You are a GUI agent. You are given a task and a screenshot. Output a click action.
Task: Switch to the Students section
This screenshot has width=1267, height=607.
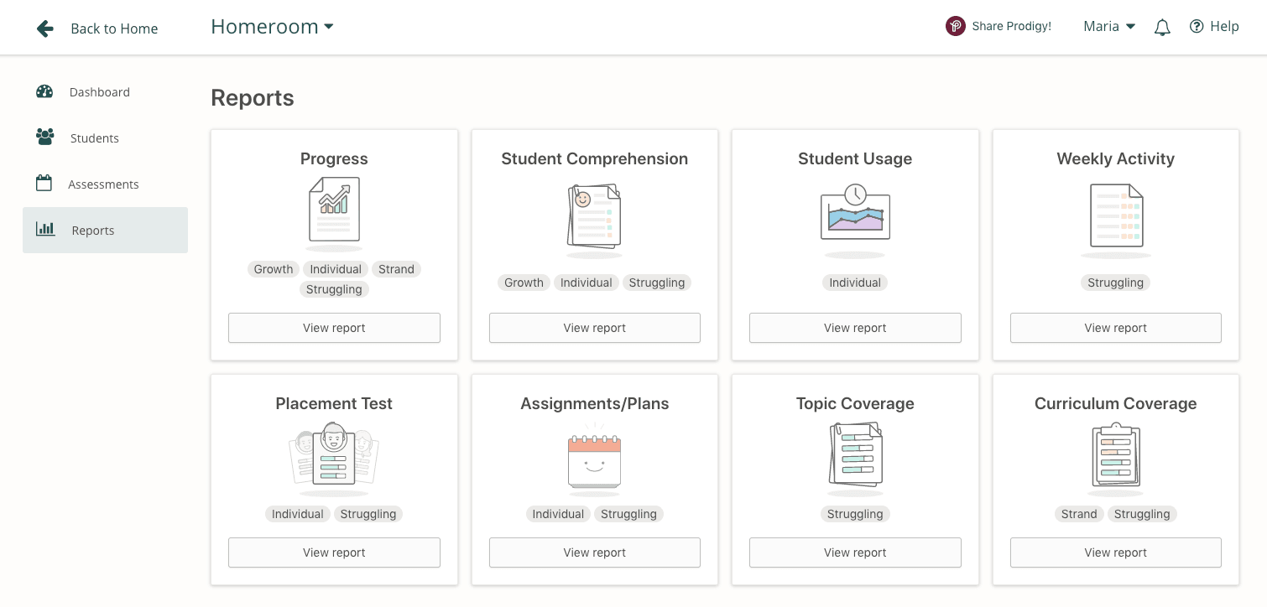pyautogui.click(x=94, y=137)
